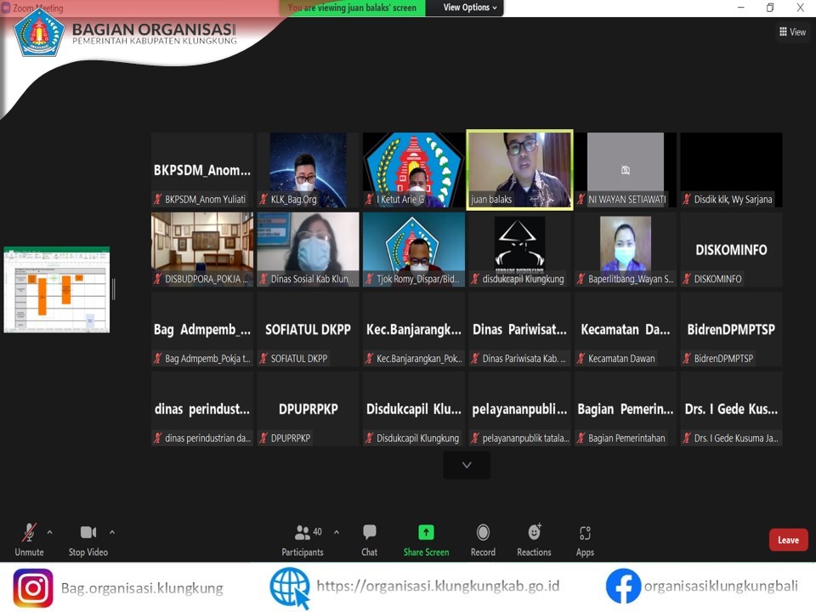The image size is (816, 612).
Task: Open the View Options dropdown
Action: click(470, 8)
